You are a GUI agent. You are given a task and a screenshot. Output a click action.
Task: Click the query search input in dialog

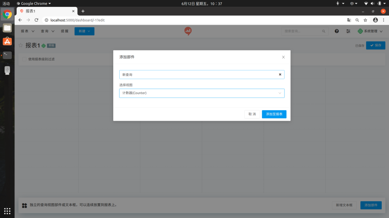click(198, 75)
